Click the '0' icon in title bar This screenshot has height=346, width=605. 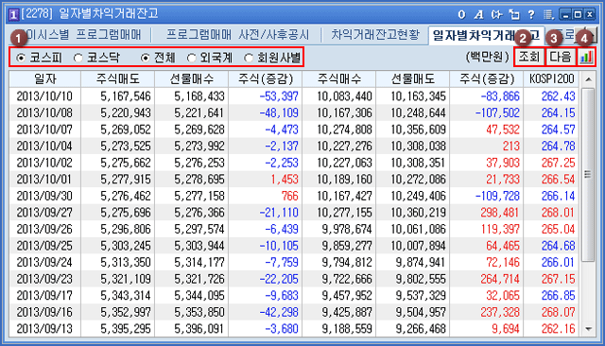461,15
